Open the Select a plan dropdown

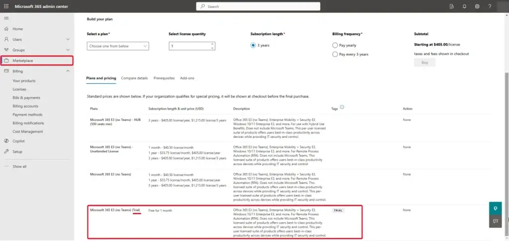click(118, 46)
